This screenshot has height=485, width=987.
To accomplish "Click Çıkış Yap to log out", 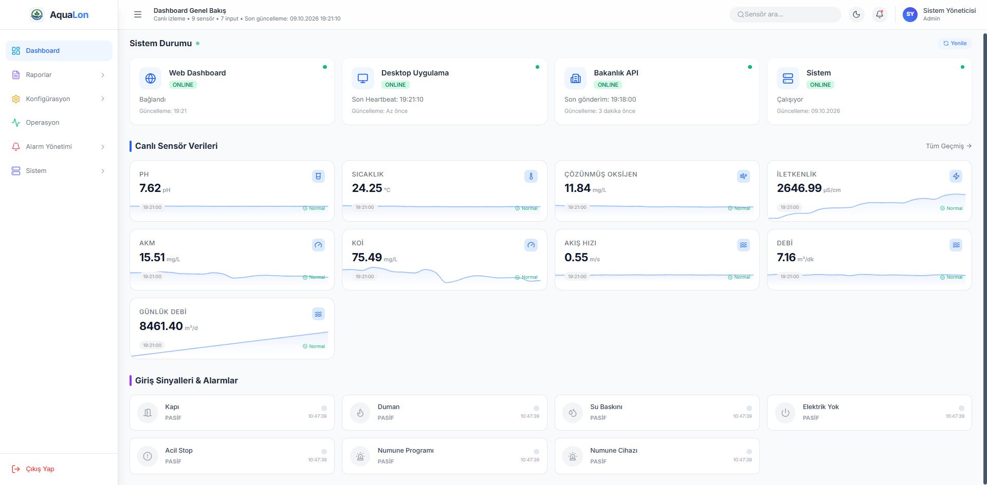I will coord(33,469).
